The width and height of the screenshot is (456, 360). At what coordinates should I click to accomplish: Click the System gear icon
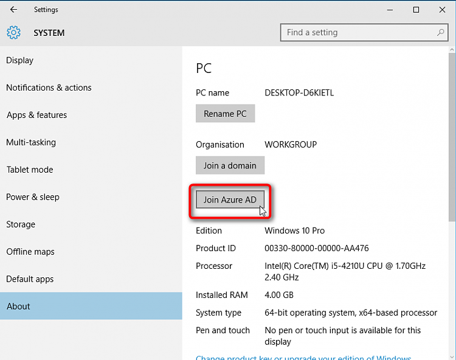point(13,32)
